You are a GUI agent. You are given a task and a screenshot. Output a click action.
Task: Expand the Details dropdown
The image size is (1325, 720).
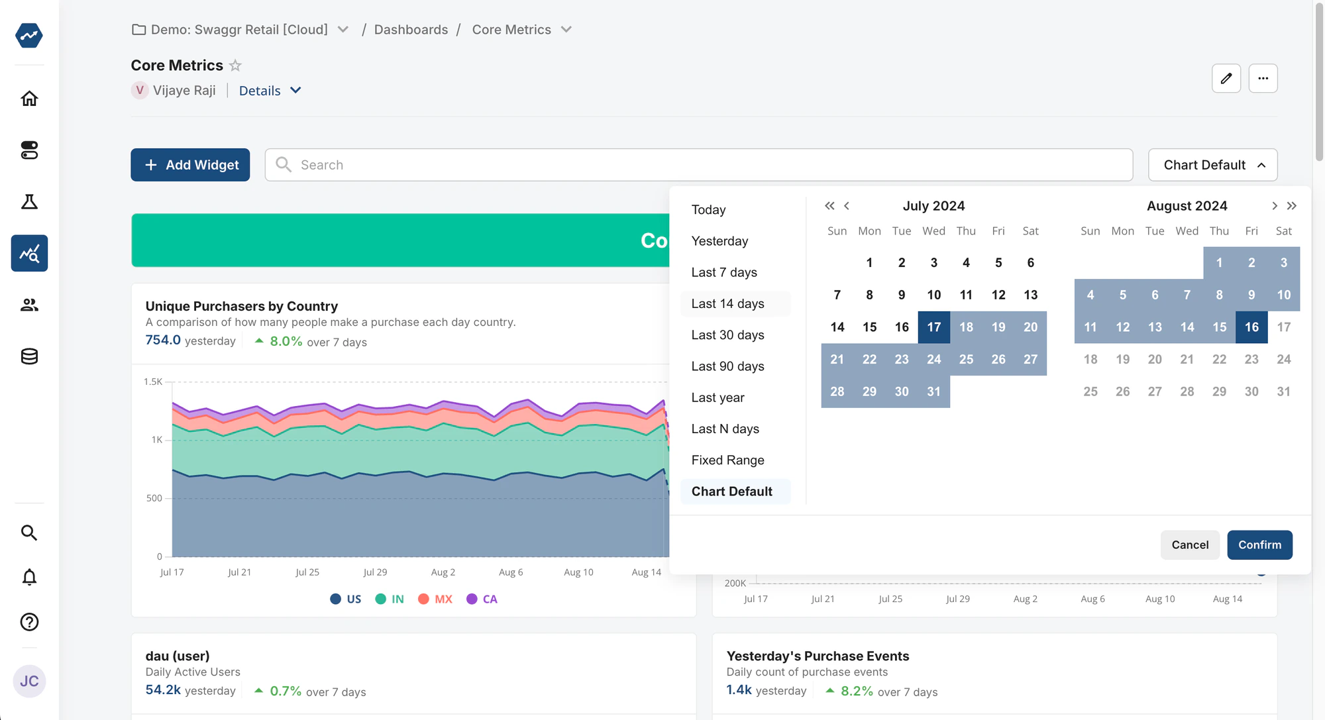[269, 90]
